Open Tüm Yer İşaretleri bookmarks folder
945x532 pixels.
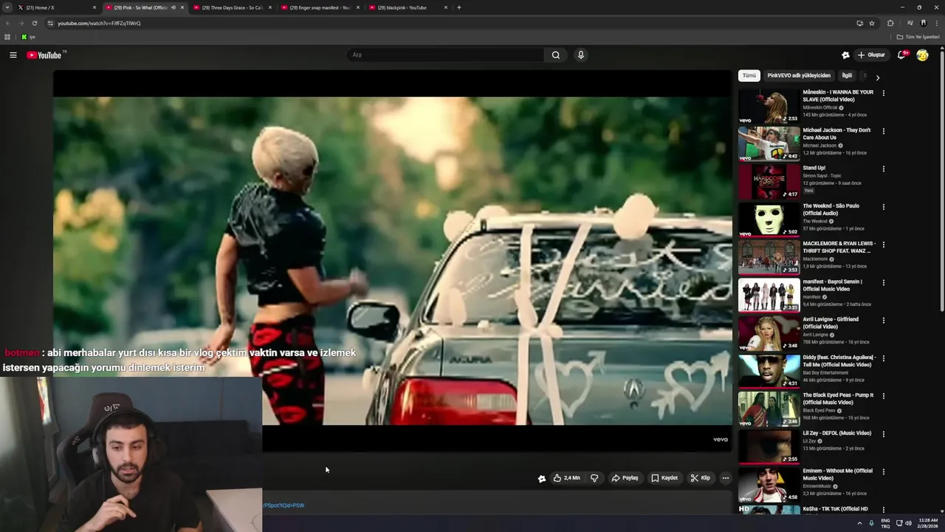(918, 37)
